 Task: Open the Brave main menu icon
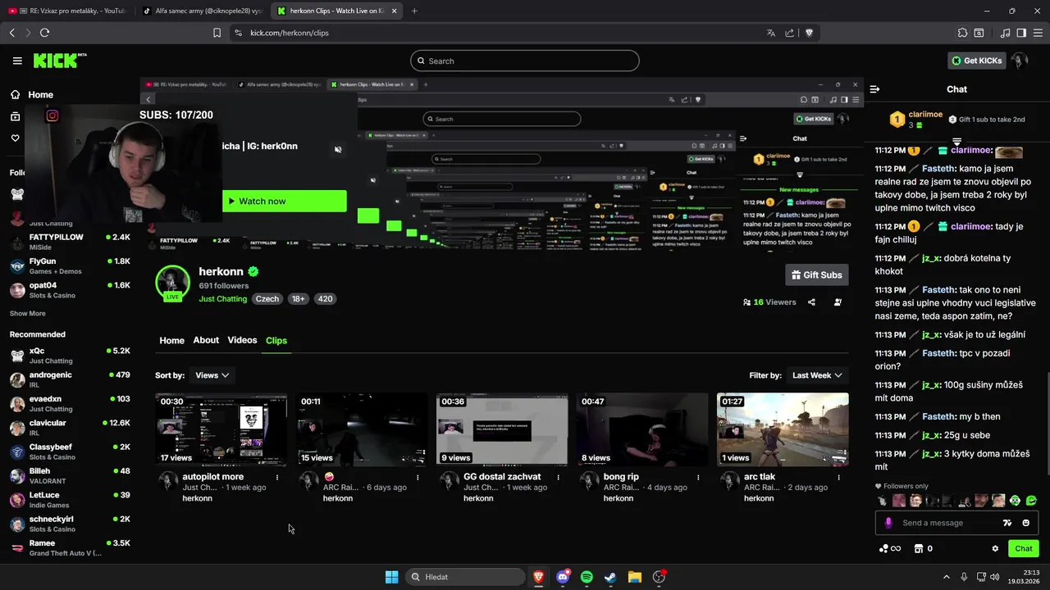point(1038,33)
